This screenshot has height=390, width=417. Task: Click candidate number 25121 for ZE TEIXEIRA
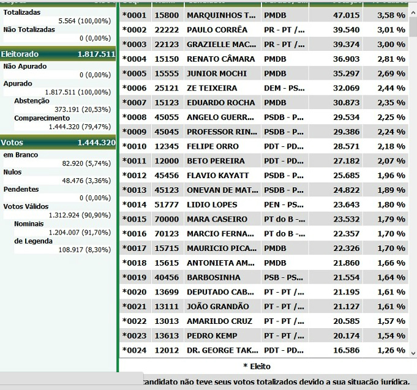[x=166, y=88]
